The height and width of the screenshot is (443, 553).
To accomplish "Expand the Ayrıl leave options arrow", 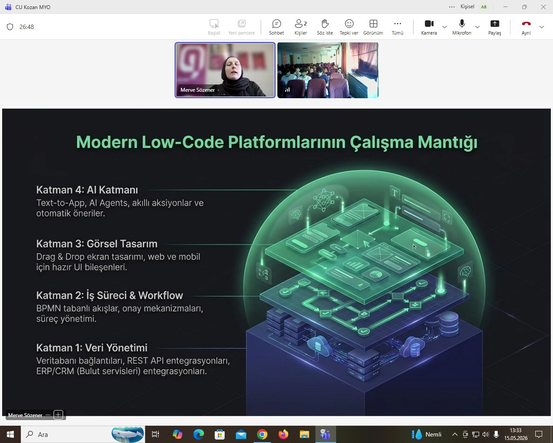I will click(x=542, y=27).
